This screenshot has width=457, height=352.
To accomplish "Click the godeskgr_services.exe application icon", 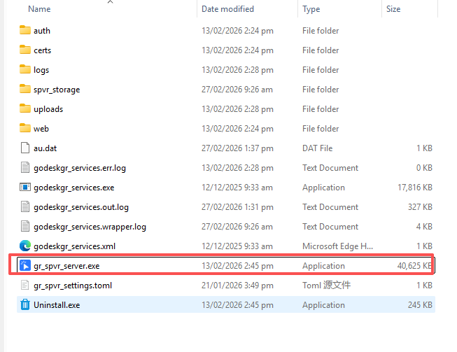I will coord(25,188).
